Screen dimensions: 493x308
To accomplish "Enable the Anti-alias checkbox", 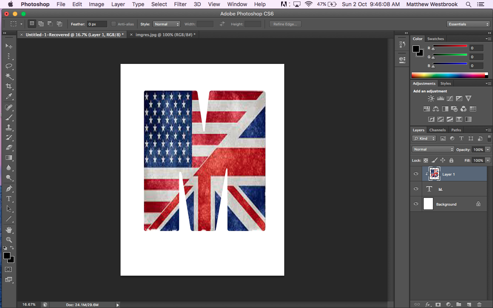I will point(113,24).
